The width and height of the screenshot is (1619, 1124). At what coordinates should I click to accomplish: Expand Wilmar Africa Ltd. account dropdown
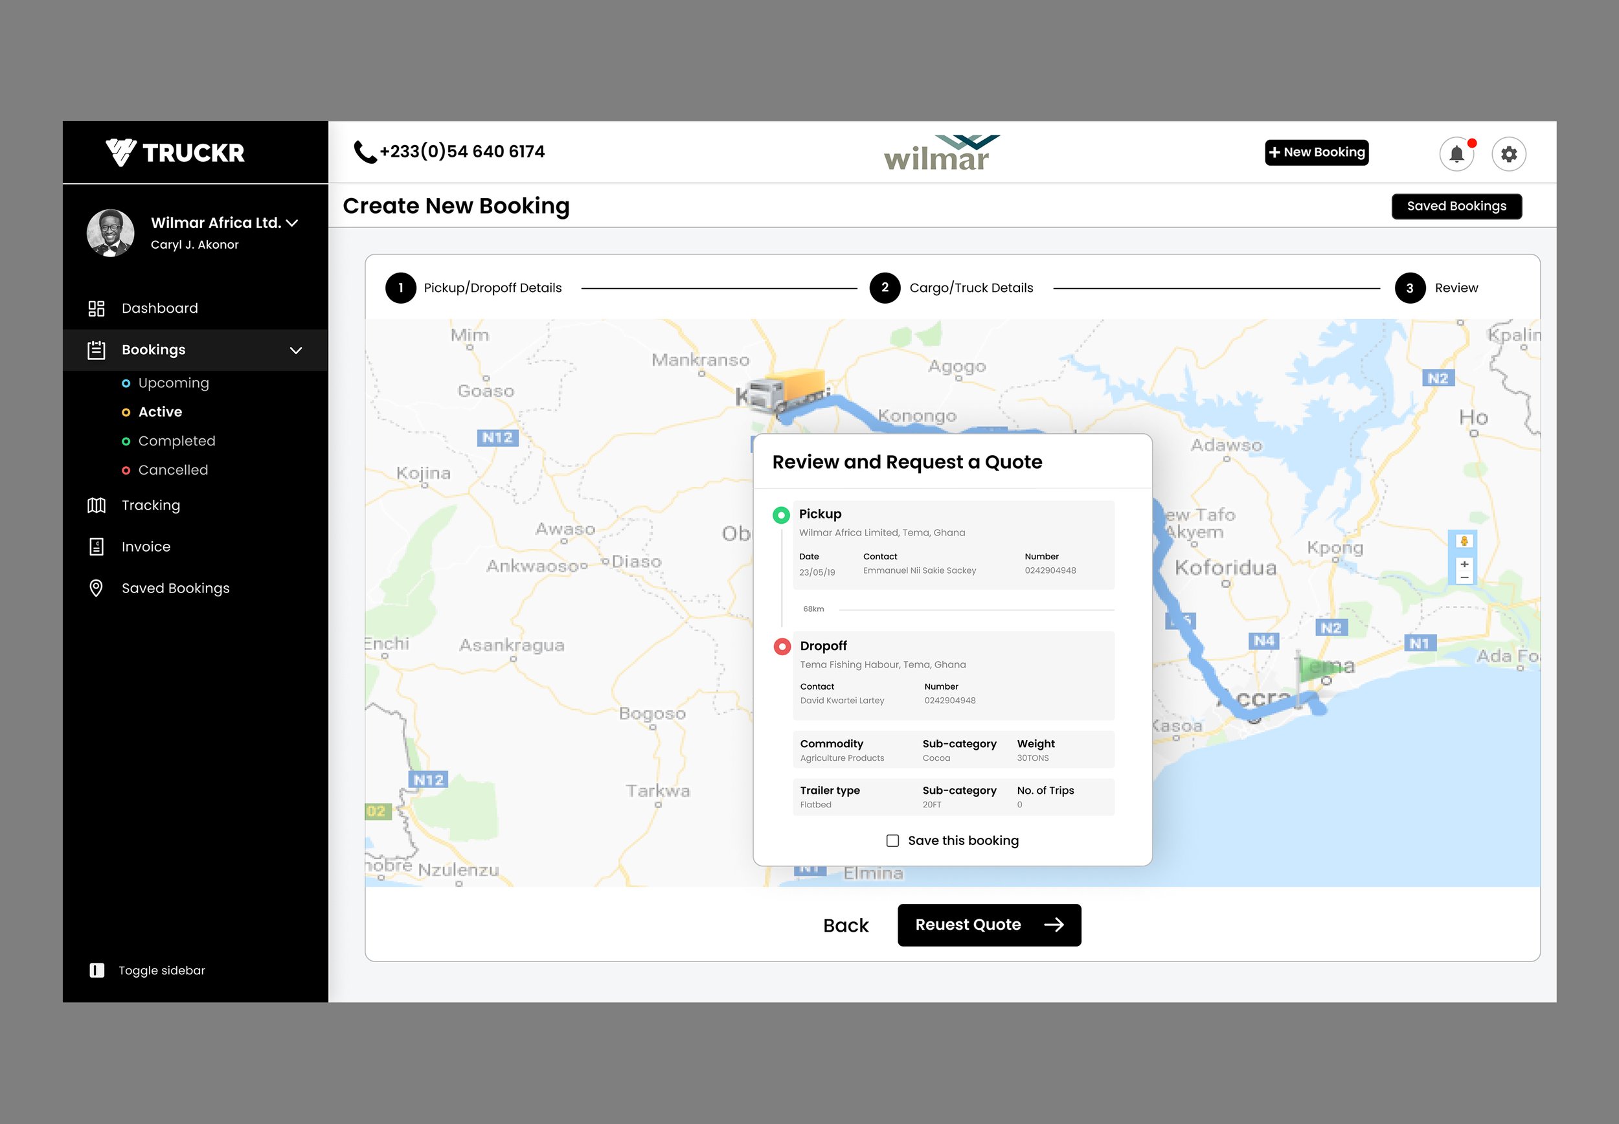[x=292, y=223]
